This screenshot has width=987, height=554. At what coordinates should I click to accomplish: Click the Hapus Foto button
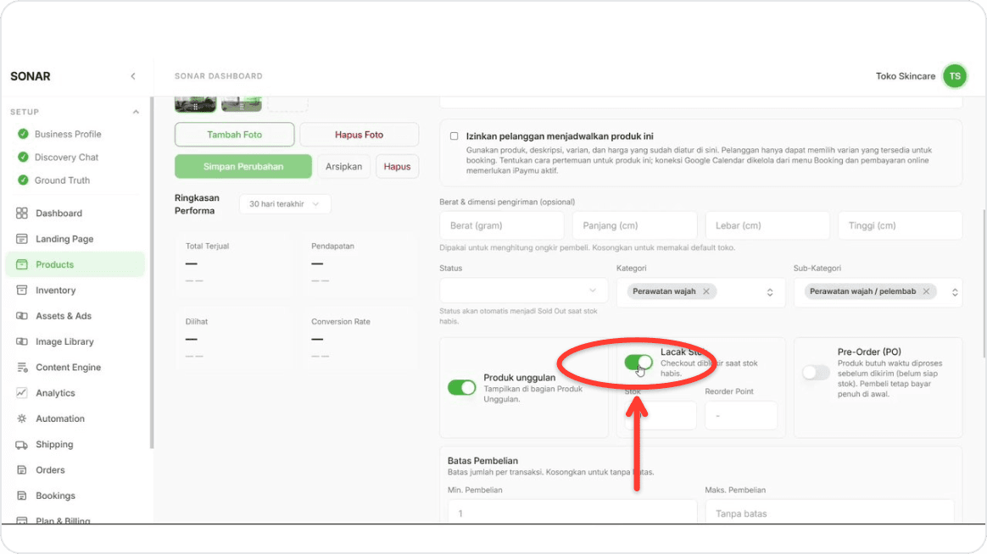point(359,135)
